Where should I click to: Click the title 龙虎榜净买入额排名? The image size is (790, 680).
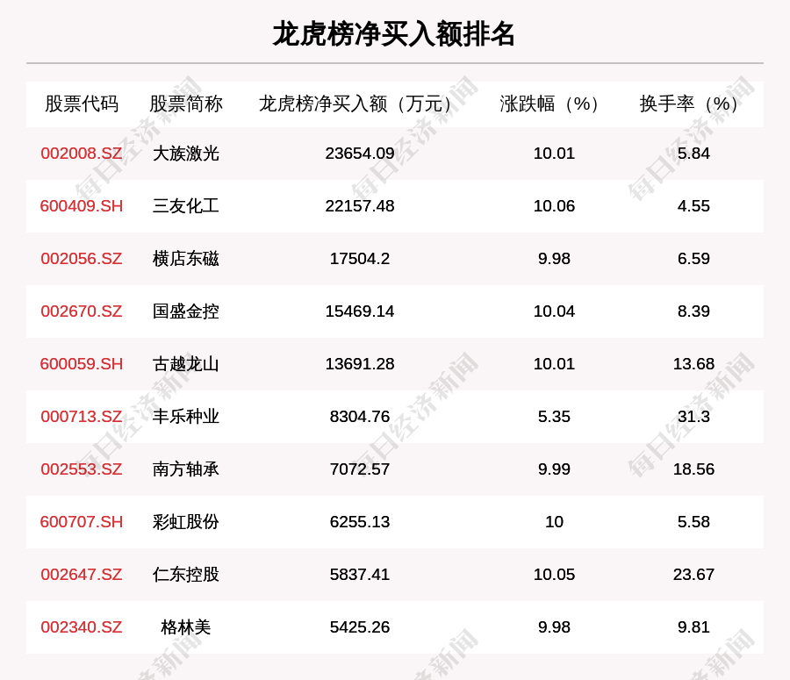pos(393,34)
